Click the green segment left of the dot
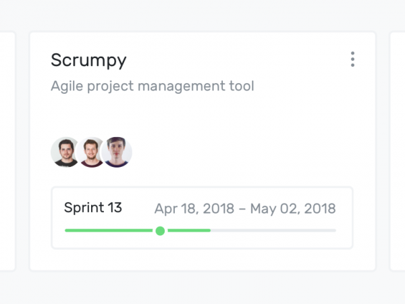Viewport: 405px width, 304px height. 109,230
